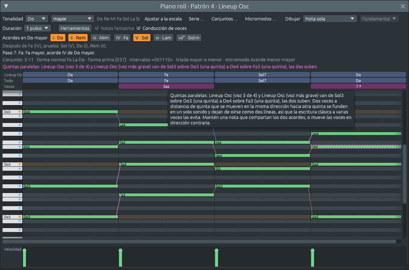Image resolution: width=409 pixels, height=270 pixels.
Task: Select the I · Do chord button
Action: click(x=58, y=38)
